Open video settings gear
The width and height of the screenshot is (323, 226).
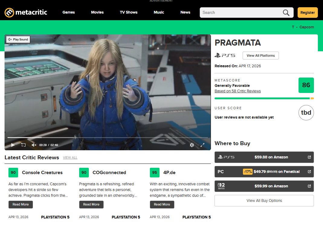192,145
